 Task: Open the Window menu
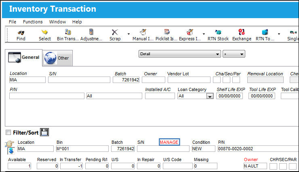58,22
